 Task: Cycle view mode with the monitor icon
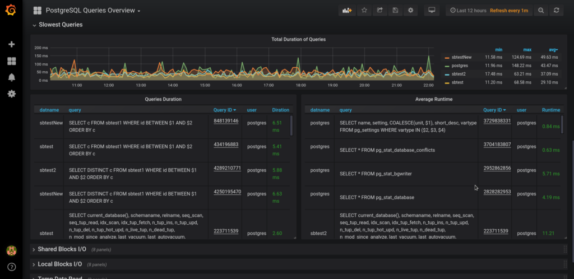431,11
